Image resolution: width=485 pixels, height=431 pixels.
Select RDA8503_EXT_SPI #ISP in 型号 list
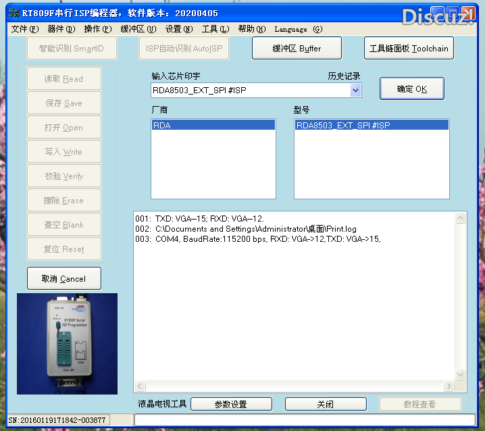[x=372, y=125]
